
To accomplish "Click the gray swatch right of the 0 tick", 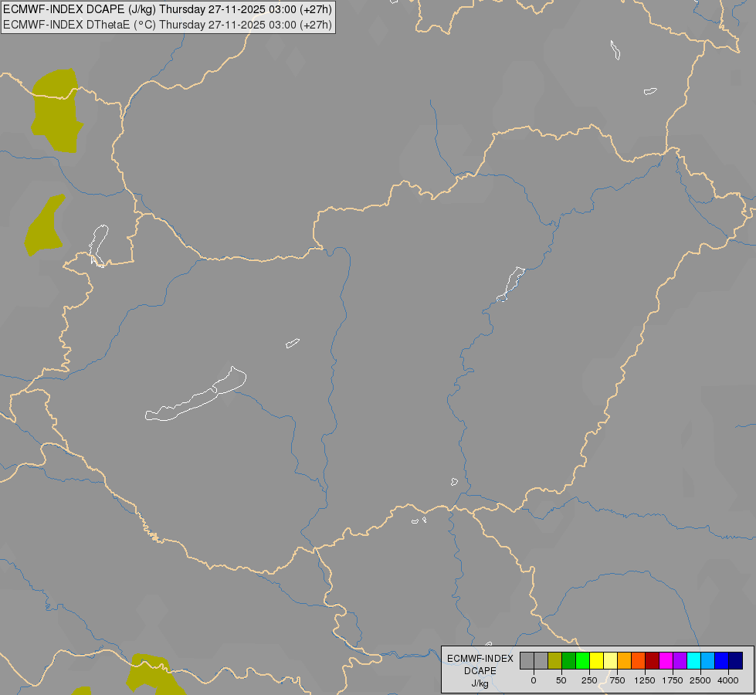I will pyautogui.click(x=541, y=661).
